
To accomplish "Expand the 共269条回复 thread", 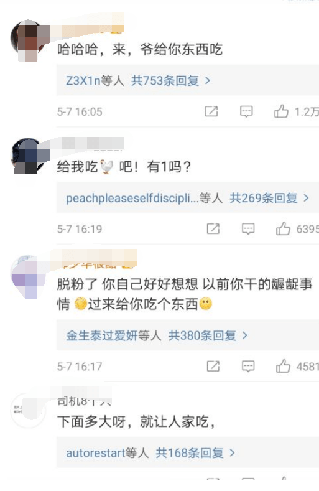I will pos(269,198).
